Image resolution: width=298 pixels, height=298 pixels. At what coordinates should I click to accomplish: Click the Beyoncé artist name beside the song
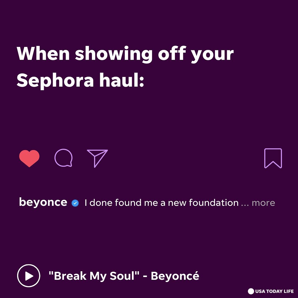(175, 276)
